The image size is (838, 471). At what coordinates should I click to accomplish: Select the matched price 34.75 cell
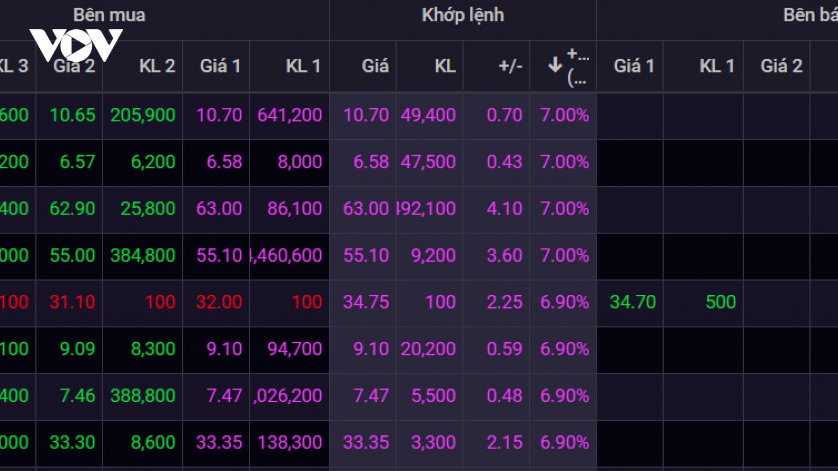coord(366,302)
